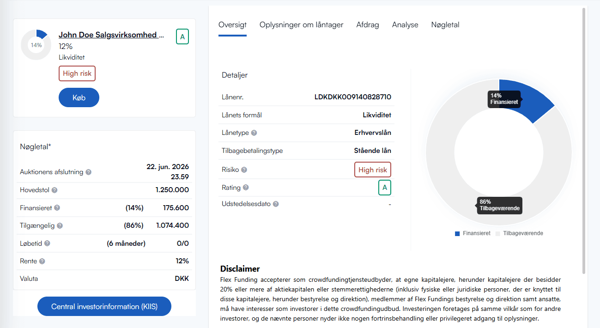This screenshot has height=328, width=600.
Task: Open Central investorinformation (KIIS)
Action: 104,306
